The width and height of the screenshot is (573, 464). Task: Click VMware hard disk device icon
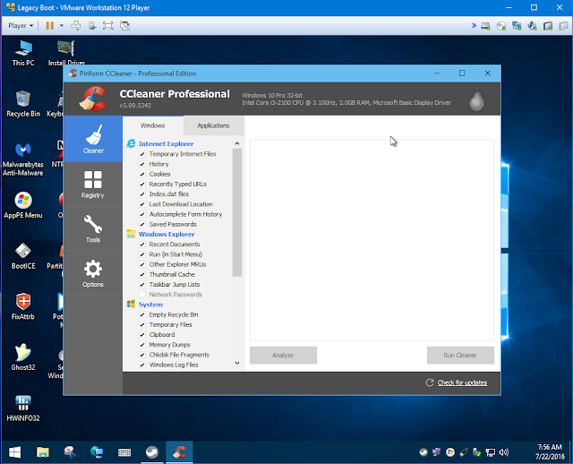[x=485, y=26]
